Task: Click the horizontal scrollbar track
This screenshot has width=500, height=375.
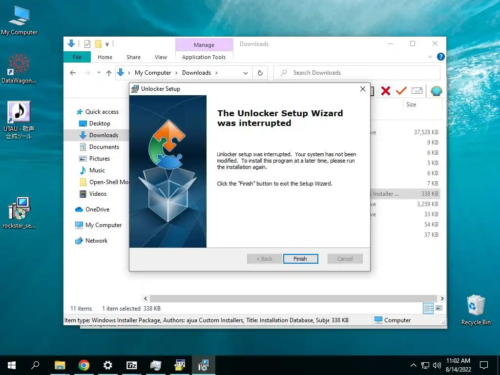Action: click(293, 298)
